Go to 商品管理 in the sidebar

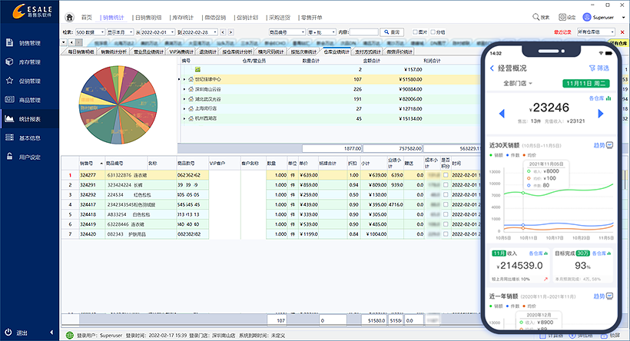click(x=29, y=100)
